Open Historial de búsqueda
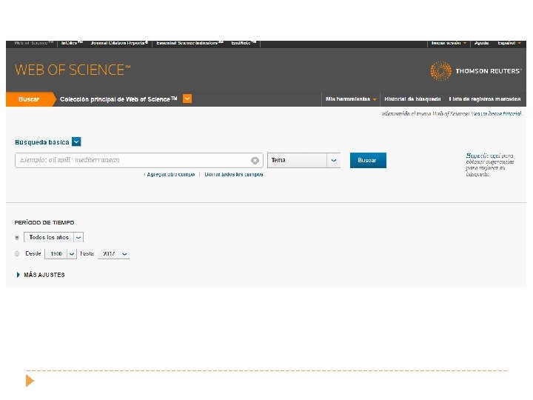Screen dimensions: 533x400 pos(412,99)
